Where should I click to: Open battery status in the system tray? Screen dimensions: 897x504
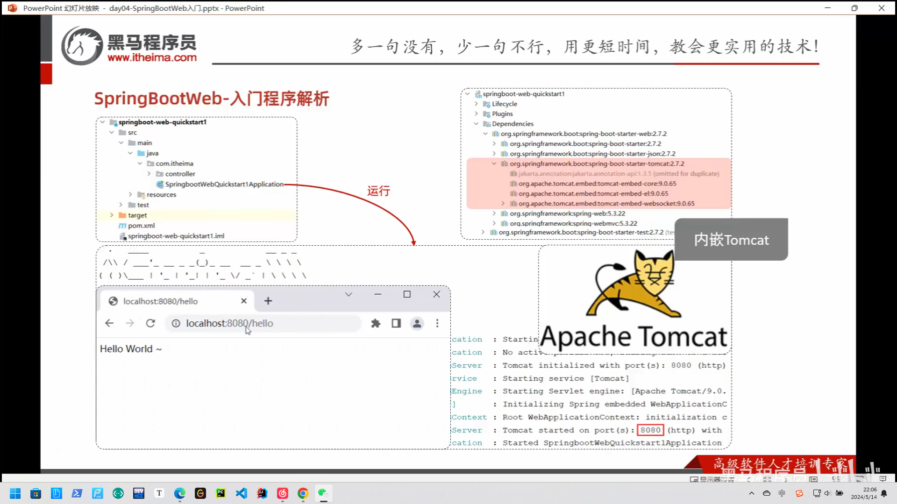(x=840, y=493)
